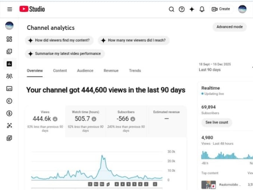
Task: Click the Advanced mode button
Action: [x=230, y=27]
